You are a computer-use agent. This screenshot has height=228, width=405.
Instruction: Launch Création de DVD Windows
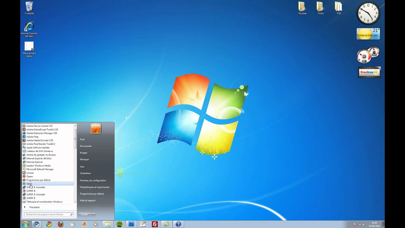click(x=48, y=151)
